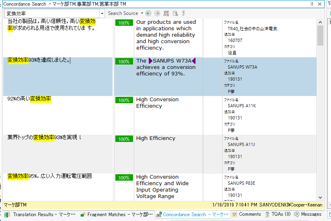Click the purple opening tag before SANUPS W73A
This screenshot has width=331, height=221.
tap(150, 61)
